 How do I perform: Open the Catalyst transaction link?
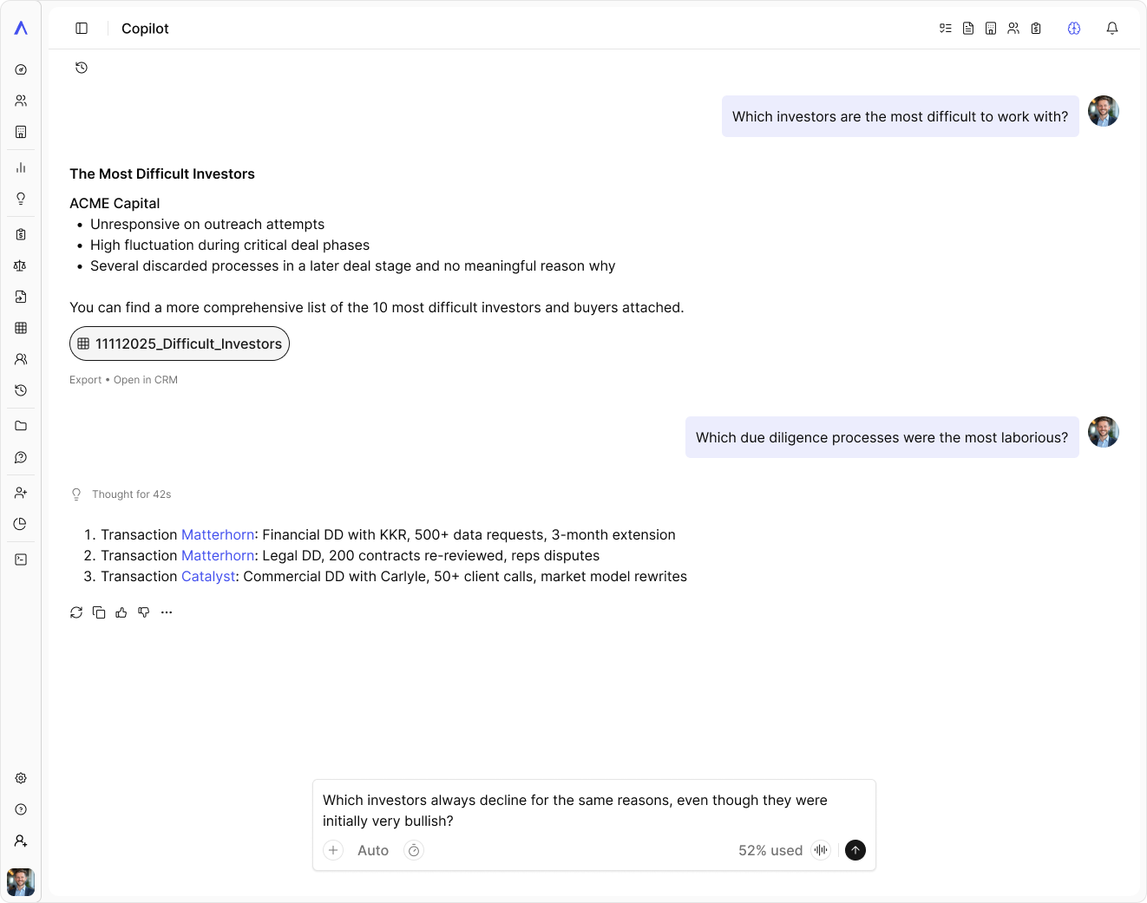208,577
